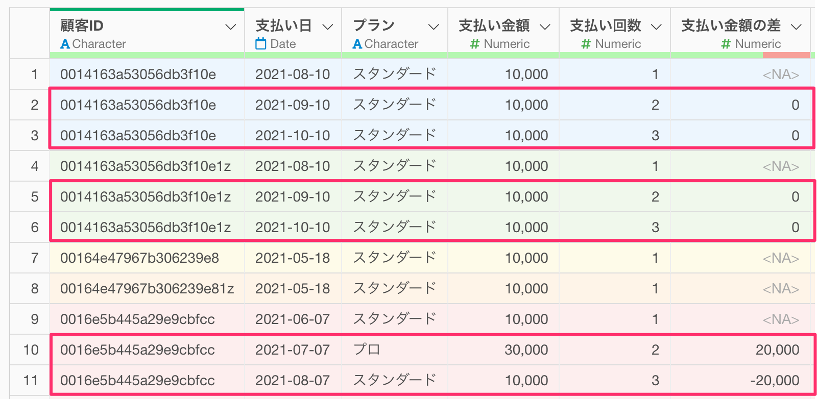
Task: Click the Numeric hash icon under 支払い金額
Action: click(475, 44)
